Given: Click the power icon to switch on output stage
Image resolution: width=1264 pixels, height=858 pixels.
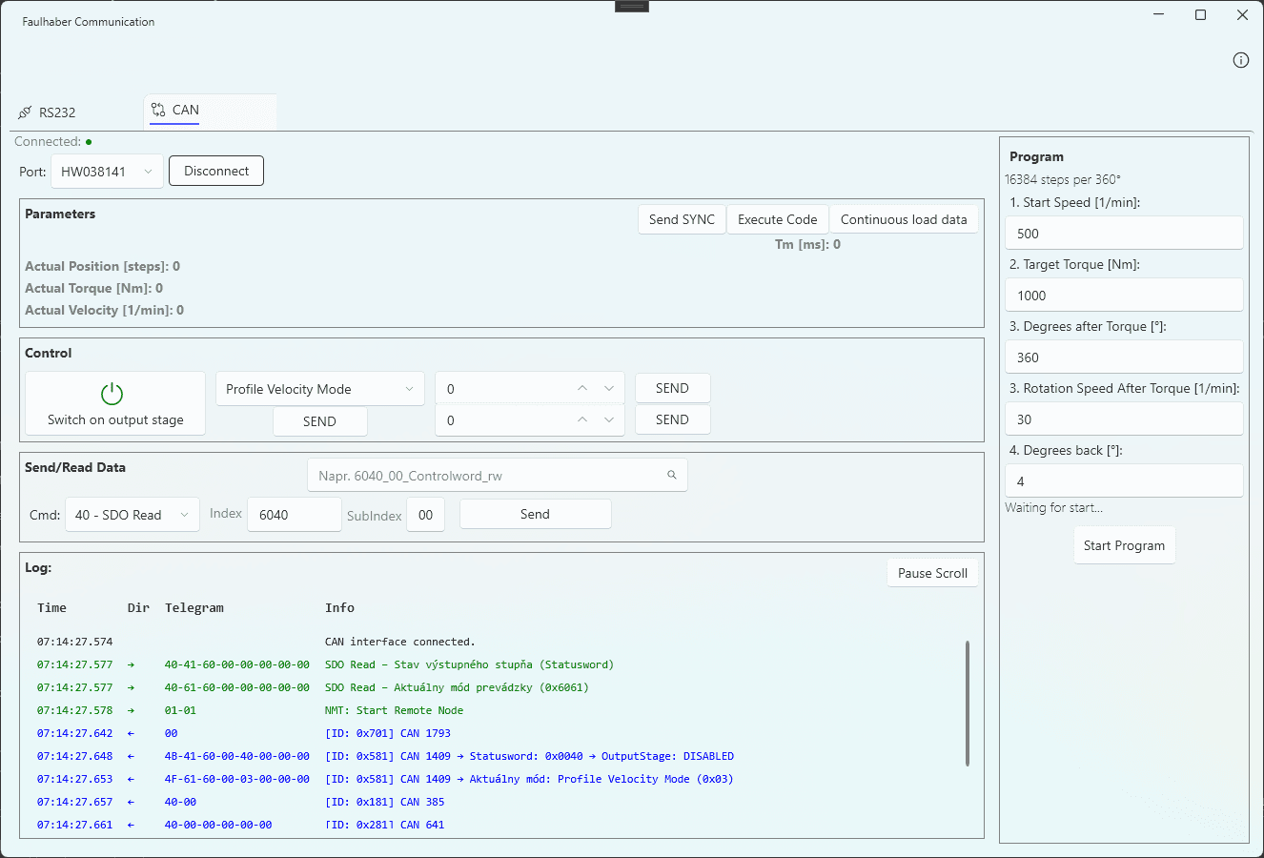Looking at the screenshot, I should pyautogui.click(x=112, y=394).
